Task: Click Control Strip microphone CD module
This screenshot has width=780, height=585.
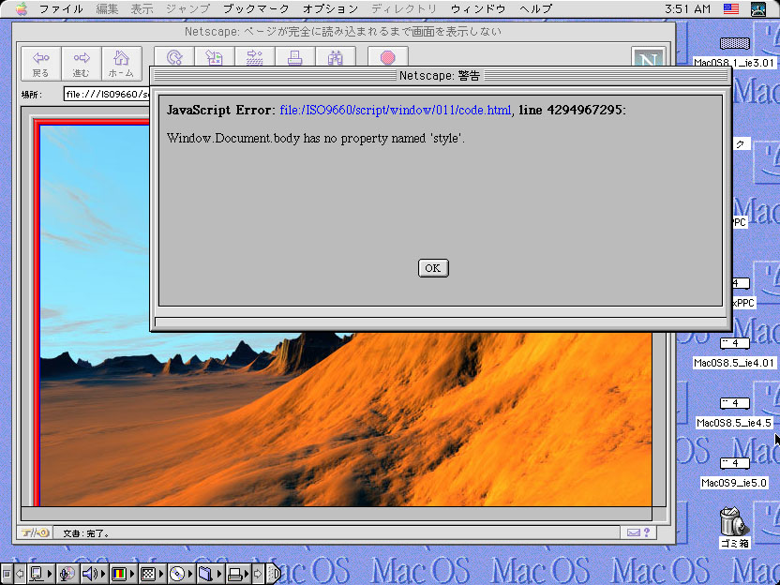Action: (x=67, y=574)
